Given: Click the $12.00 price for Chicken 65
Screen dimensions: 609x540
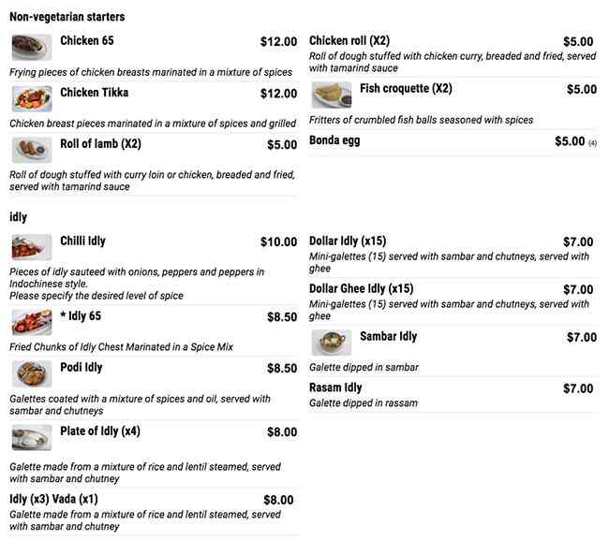Looking at the screenshot, I should 278,42.
